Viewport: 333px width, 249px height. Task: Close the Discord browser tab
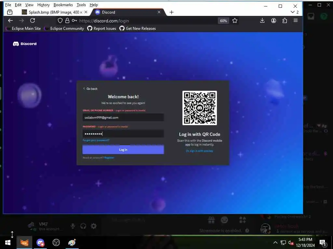[159, 12]
